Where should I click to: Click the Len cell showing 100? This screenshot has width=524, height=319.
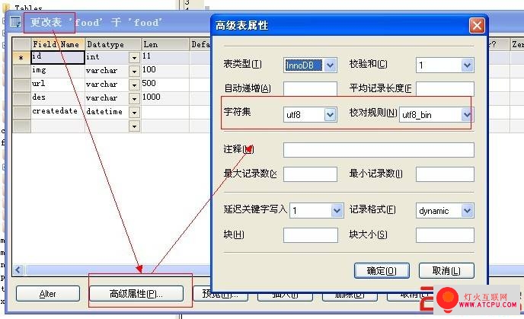tap(165, 71)
